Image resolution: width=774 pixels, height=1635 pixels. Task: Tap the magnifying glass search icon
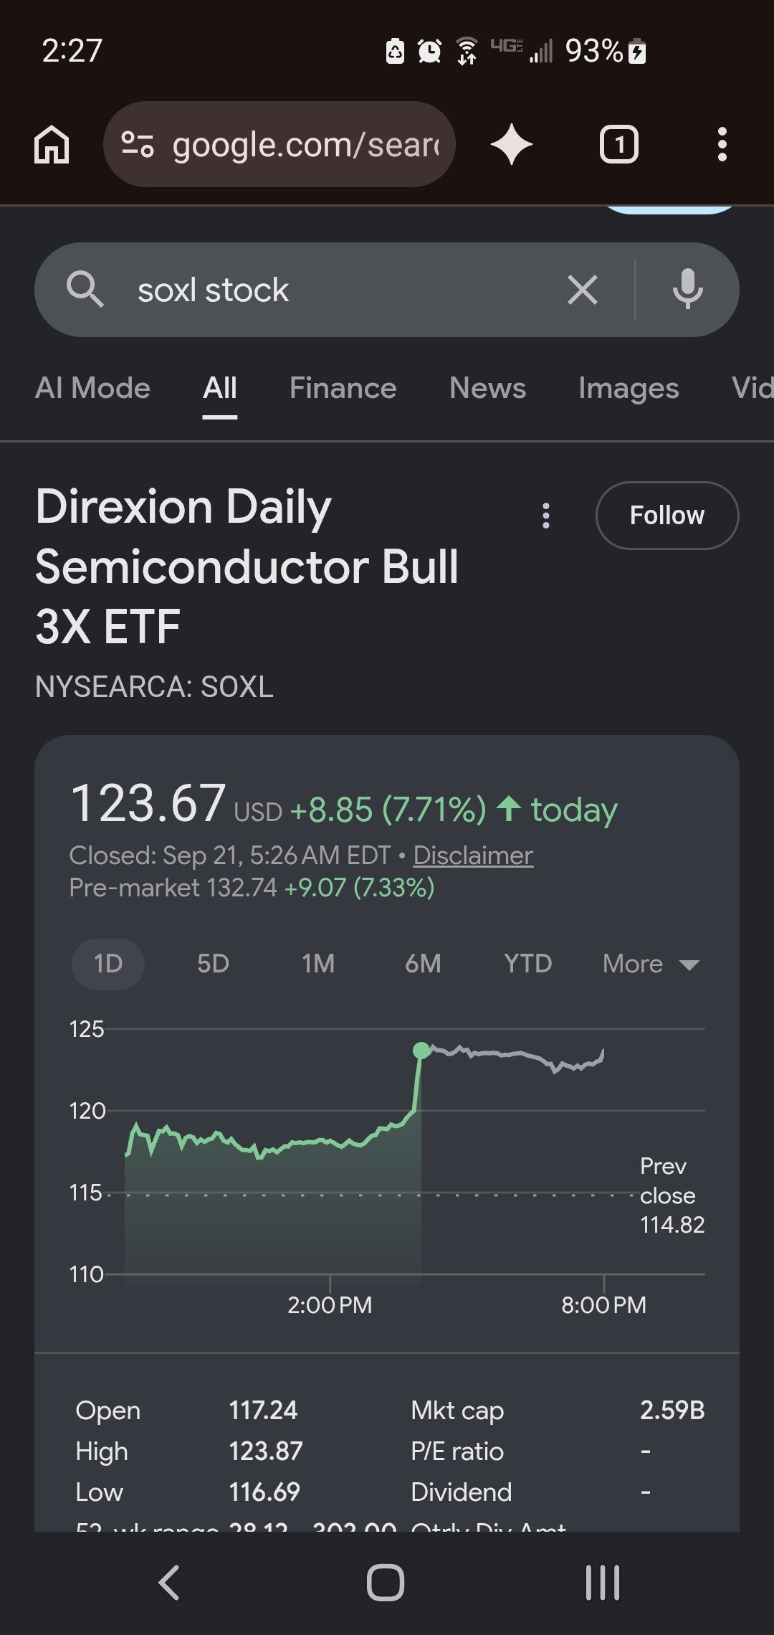point(85,290)
